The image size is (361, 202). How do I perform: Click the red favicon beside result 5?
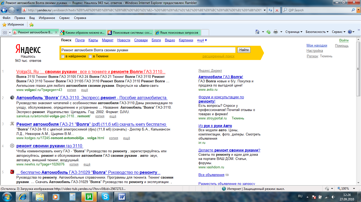click(12, 172)
